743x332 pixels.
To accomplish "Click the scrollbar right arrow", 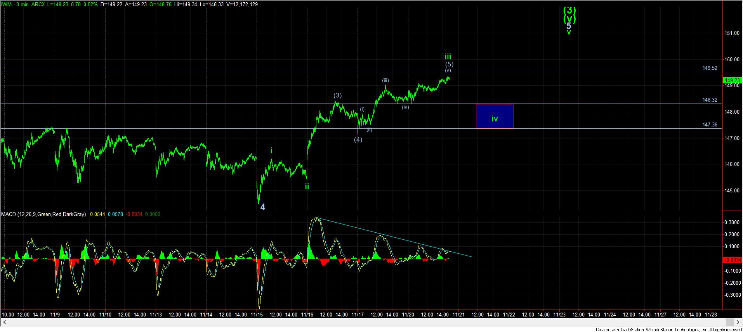I will click(738, 322).
